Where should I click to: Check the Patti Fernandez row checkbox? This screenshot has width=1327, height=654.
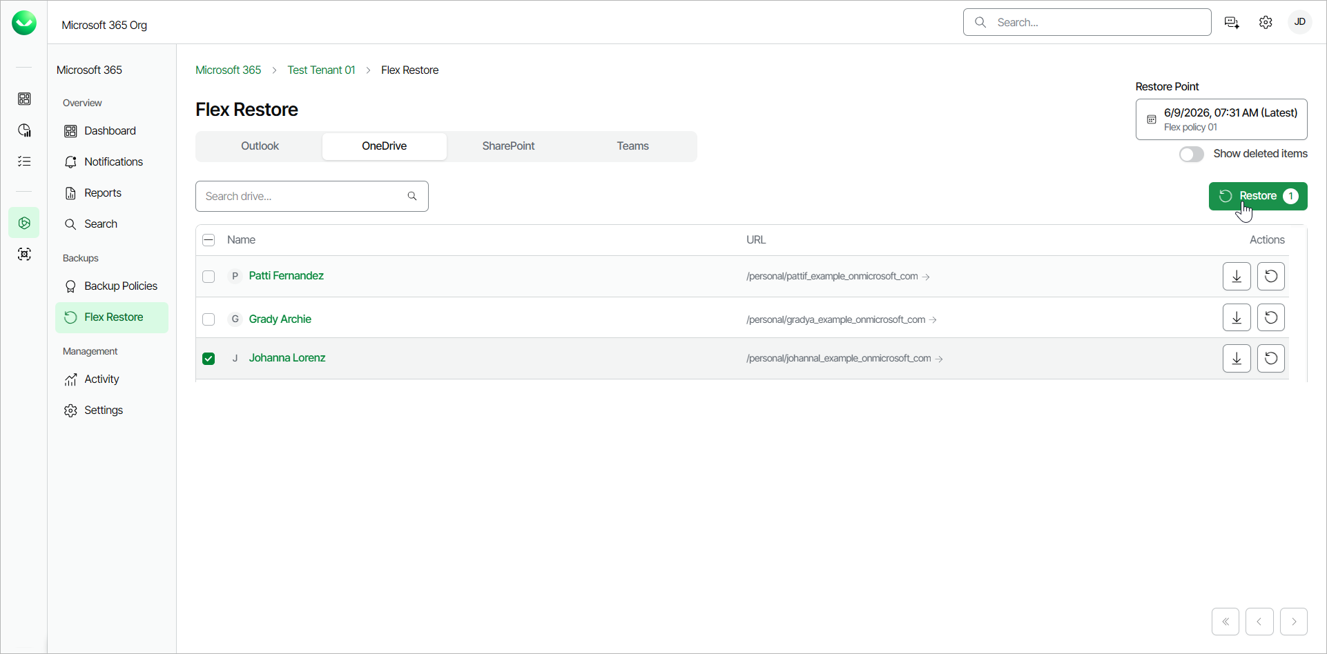coord(209,277)
